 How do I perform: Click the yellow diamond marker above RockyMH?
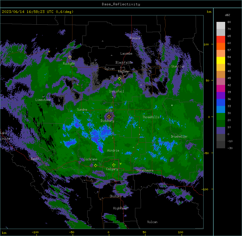click(70, 57)
